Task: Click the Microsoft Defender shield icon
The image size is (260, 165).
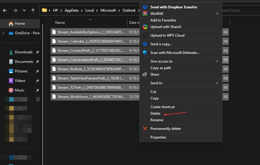Action: (x=145, y=53)
